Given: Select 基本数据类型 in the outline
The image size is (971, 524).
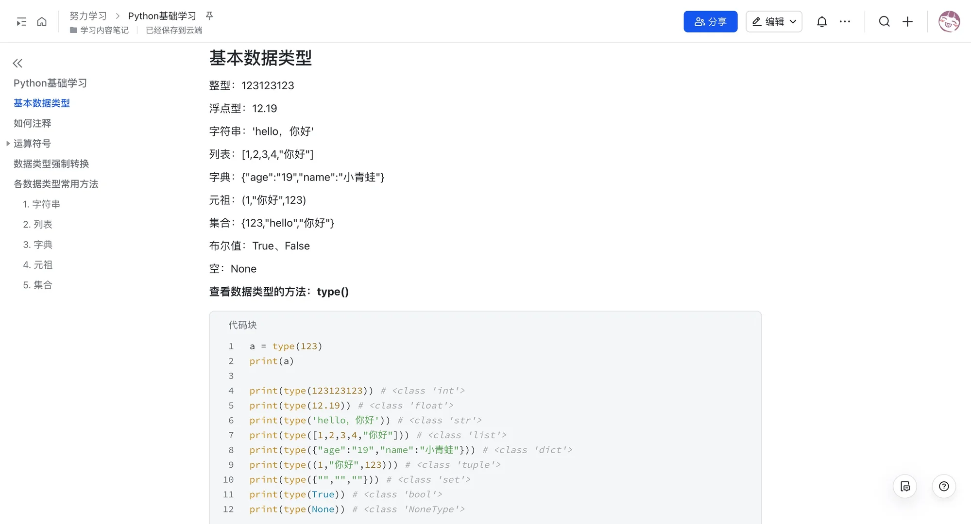Looking at the screenshot, I should coord(42,103).
